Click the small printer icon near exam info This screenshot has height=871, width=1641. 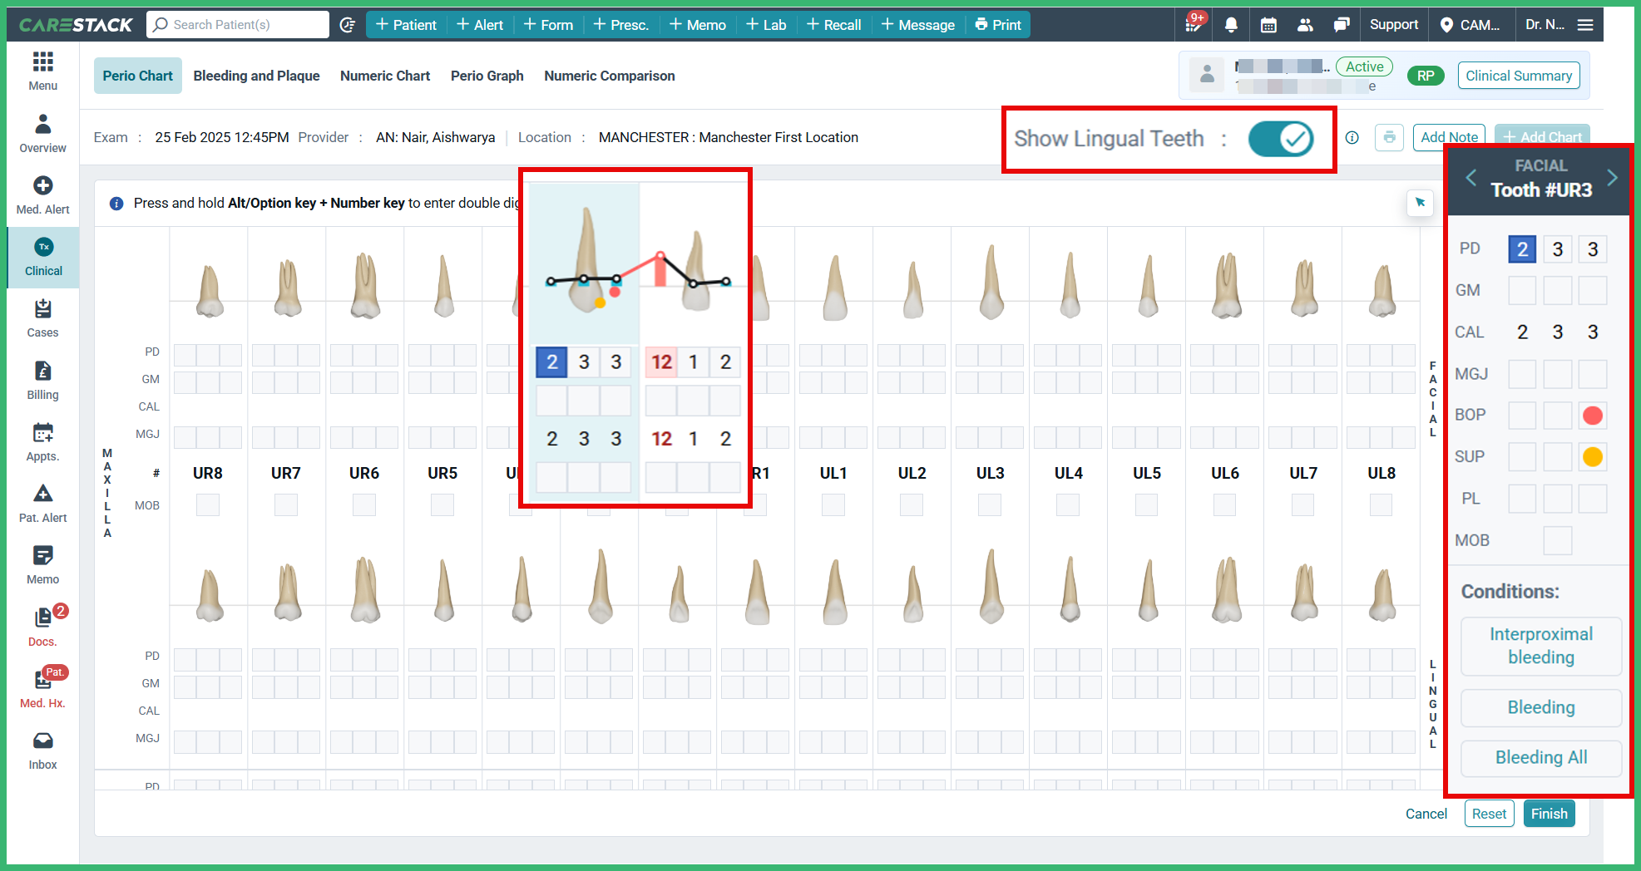pyautogui.click(x=1389, y=137)
